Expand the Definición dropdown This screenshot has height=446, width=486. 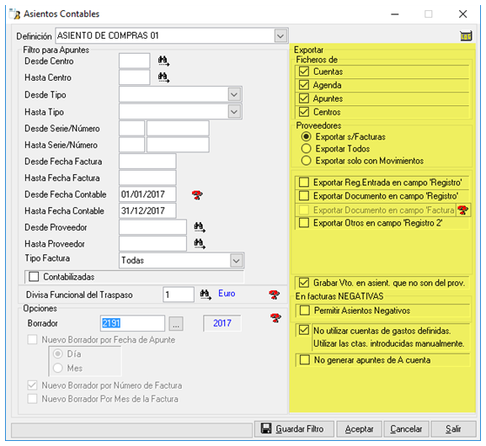pyautogui.click(x=280, y=36)
